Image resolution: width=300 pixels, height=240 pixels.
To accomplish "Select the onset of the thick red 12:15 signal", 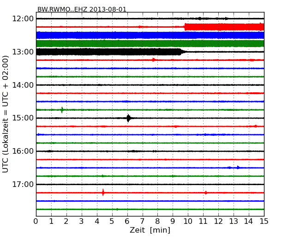I will click(x=185, y=27).
